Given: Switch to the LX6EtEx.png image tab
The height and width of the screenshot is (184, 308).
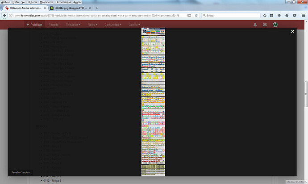Looking at the screenshot, I should click(x=71, y=8).
